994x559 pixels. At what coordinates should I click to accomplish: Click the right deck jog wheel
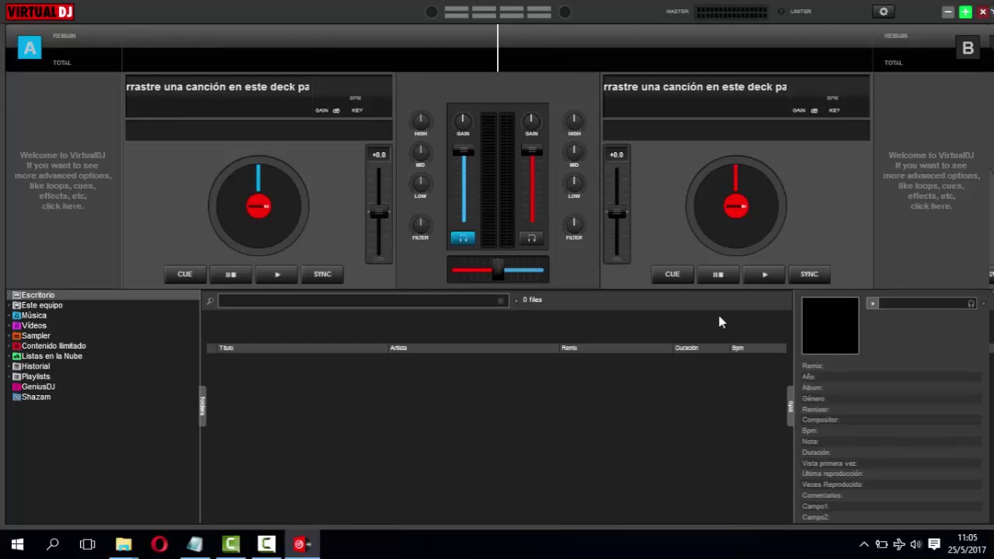736,206
